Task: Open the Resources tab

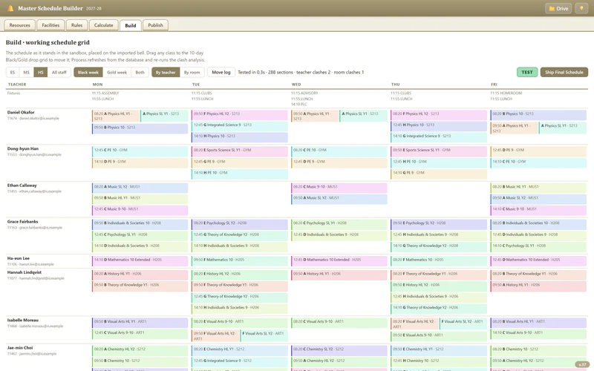Action: [20, 25]
